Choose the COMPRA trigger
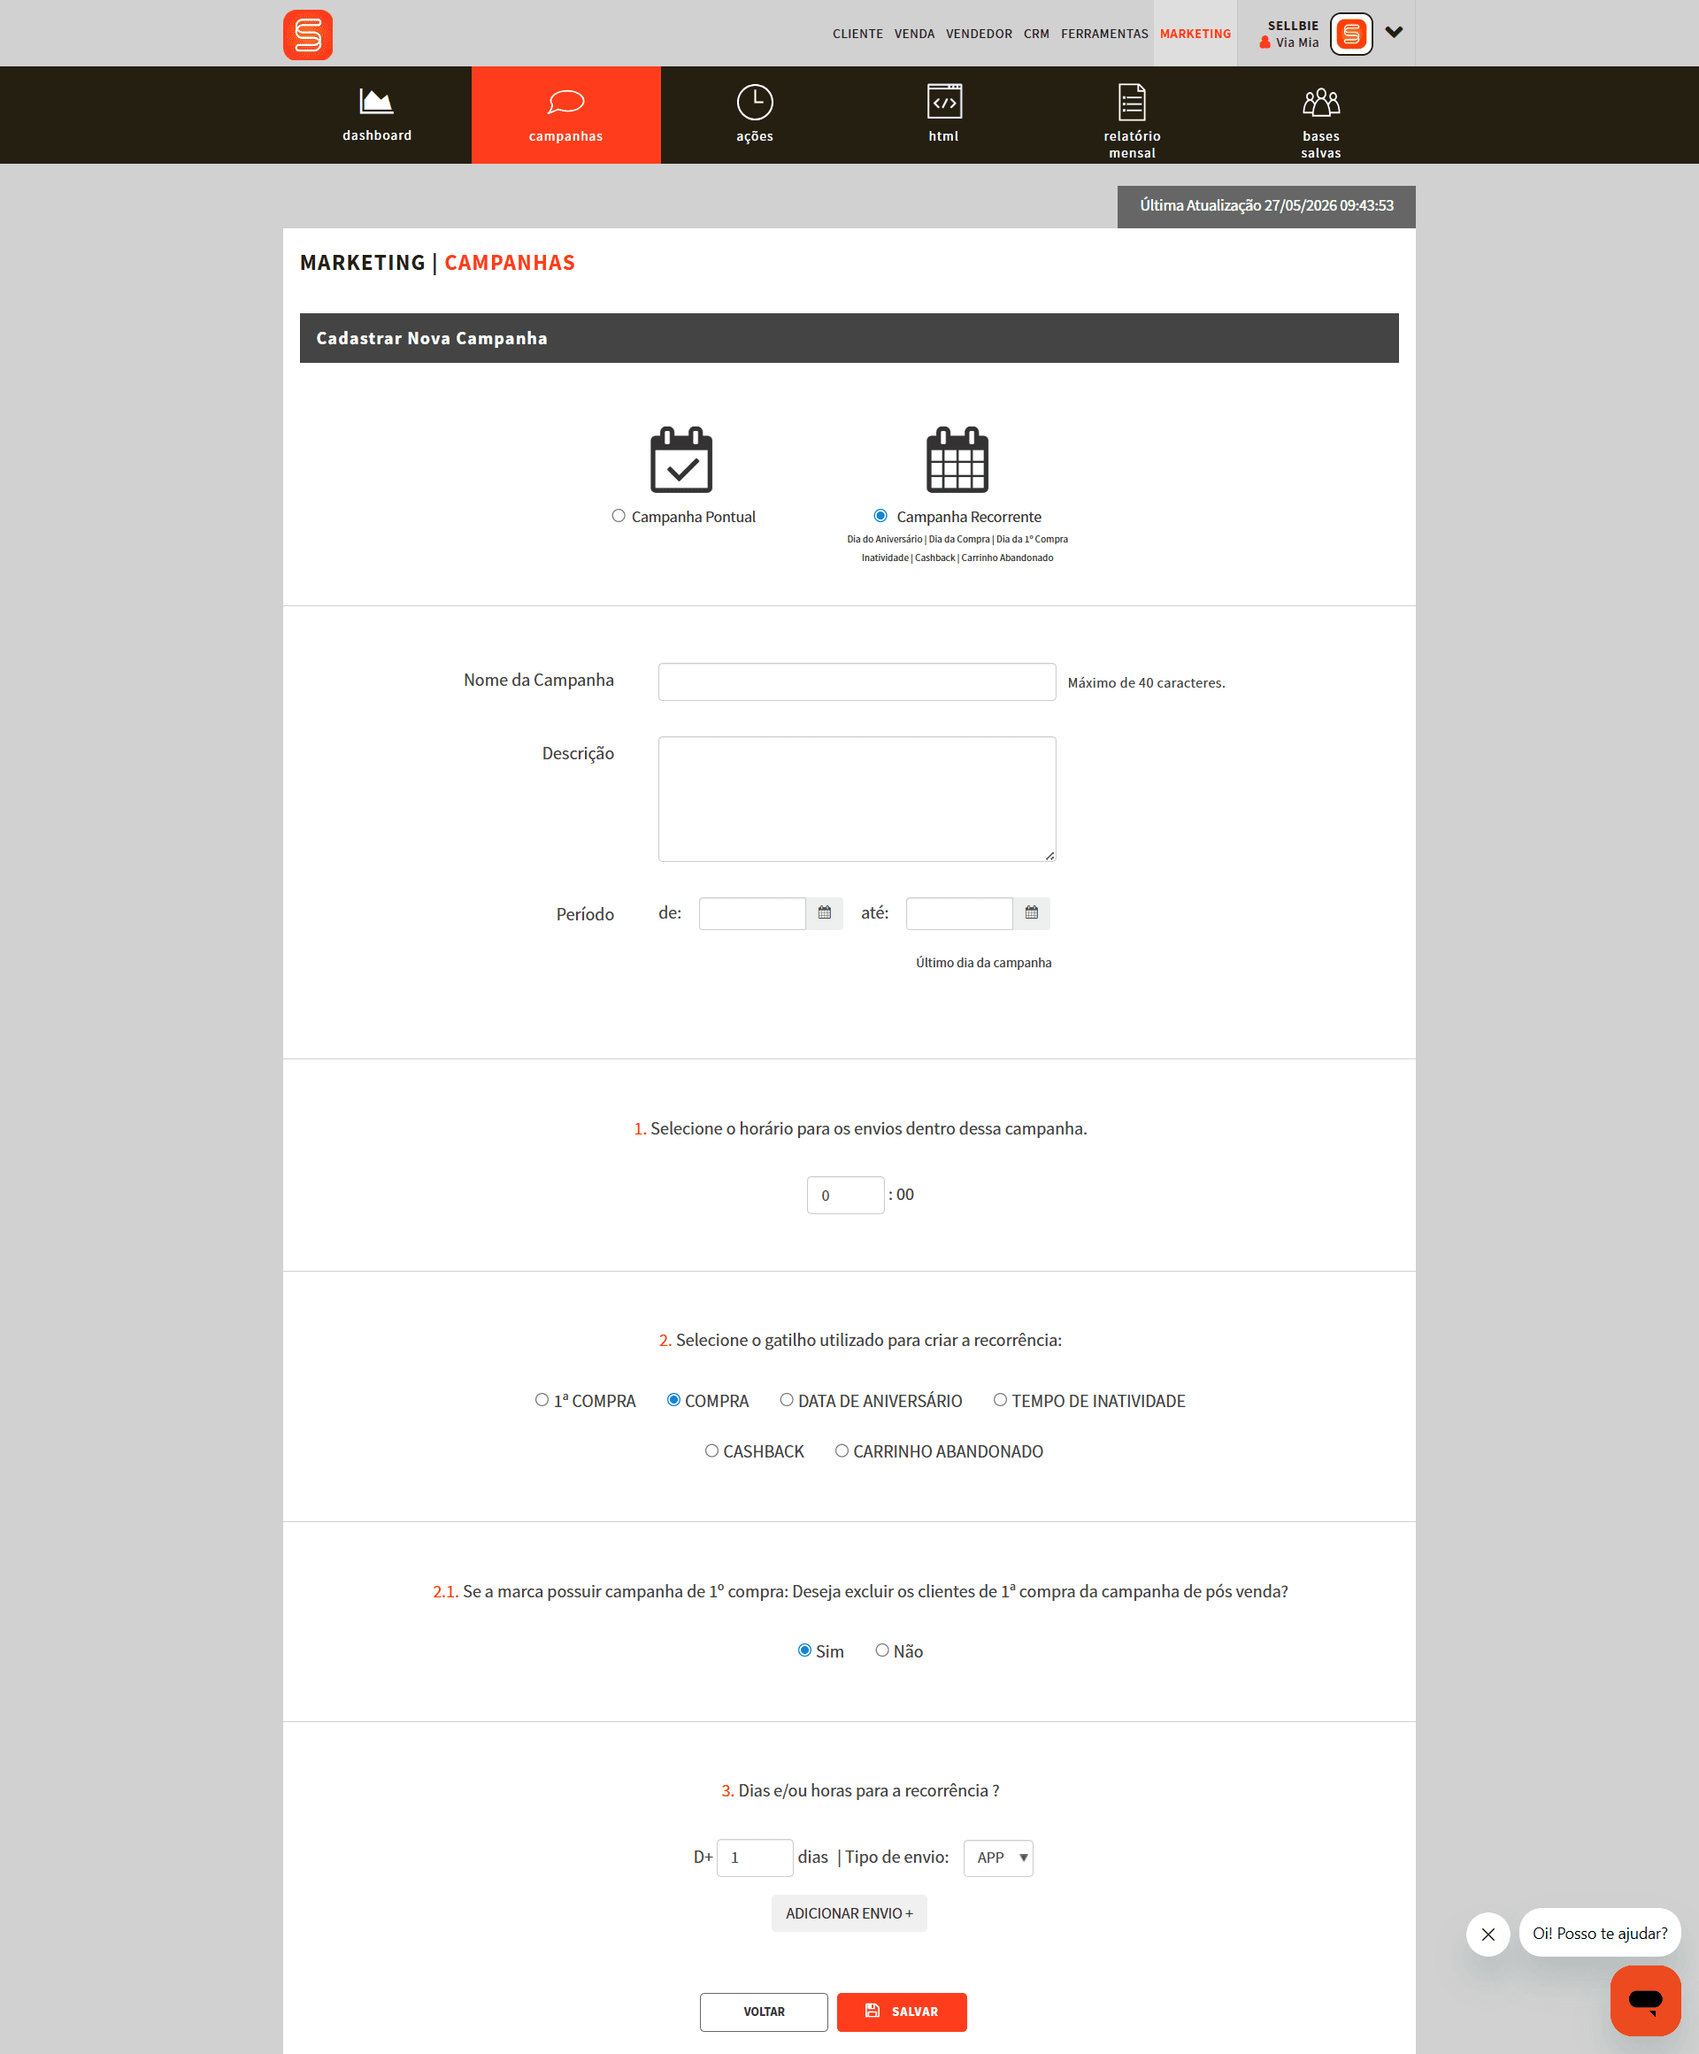 [673, 1400]
